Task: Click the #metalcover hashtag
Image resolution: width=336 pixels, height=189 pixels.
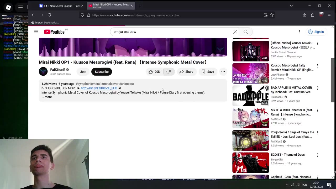Action: [x=110, y=84]
